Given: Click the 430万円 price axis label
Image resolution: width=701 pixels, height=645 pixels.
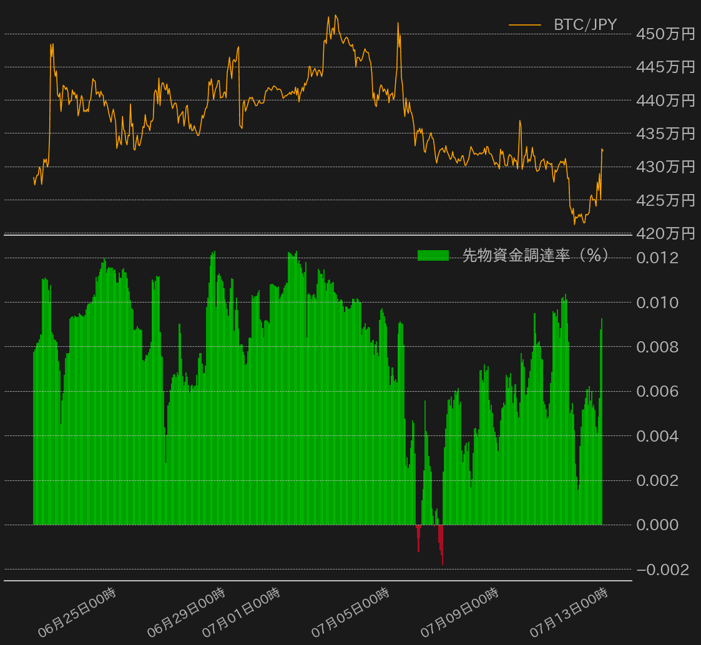Looking at the screenshot, I should pyautogui.click(x=665, y=167).
